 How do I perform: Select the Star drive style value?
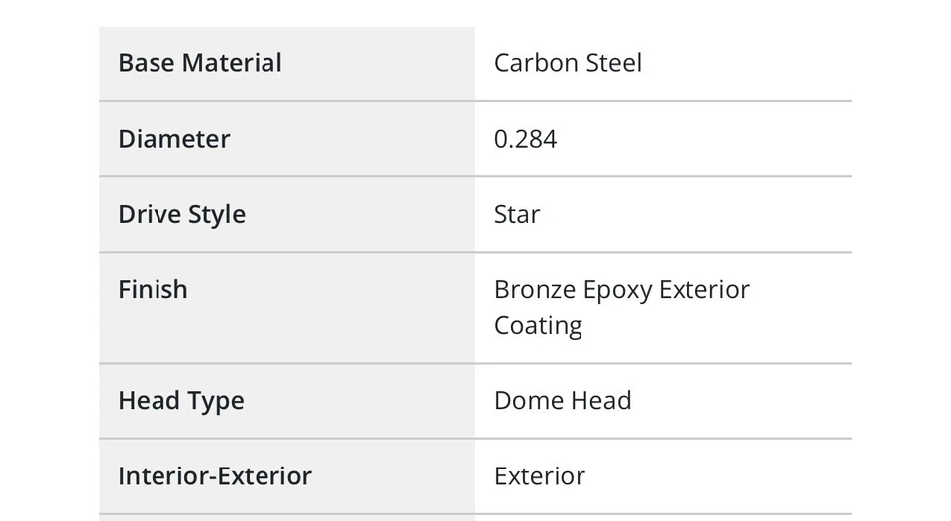pyautogui.click(x=517, y=214)
